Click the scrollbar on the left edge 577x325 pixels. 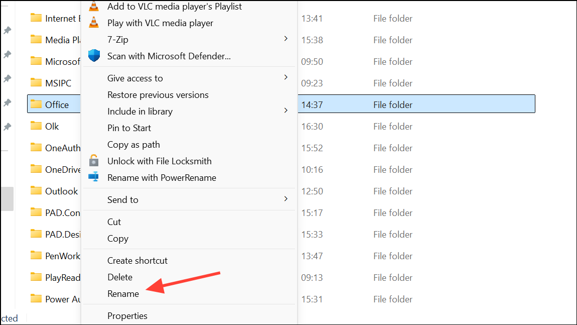point(7,199)
